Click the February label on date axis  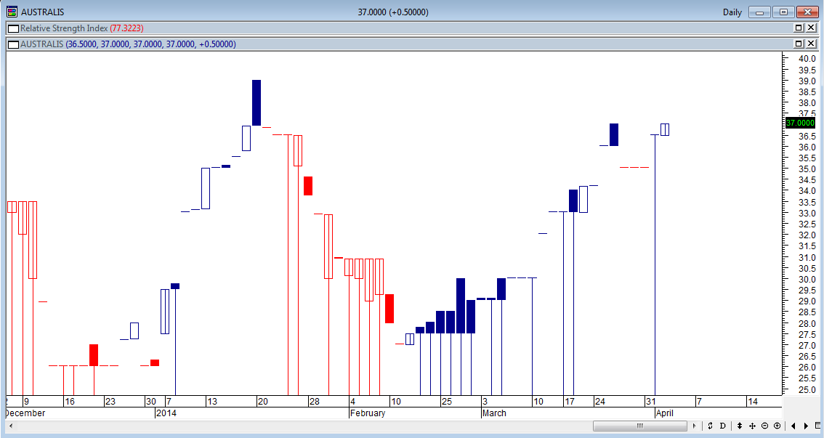pos(368,413)
